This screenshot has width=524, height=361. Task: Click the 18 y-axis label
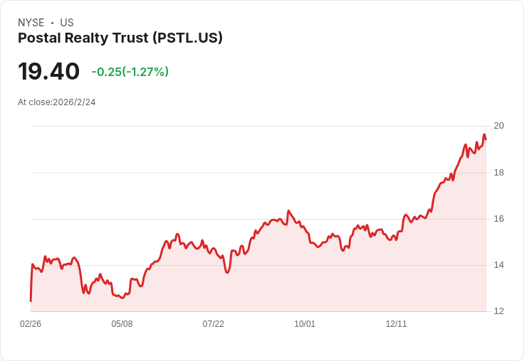coord(498,173)
